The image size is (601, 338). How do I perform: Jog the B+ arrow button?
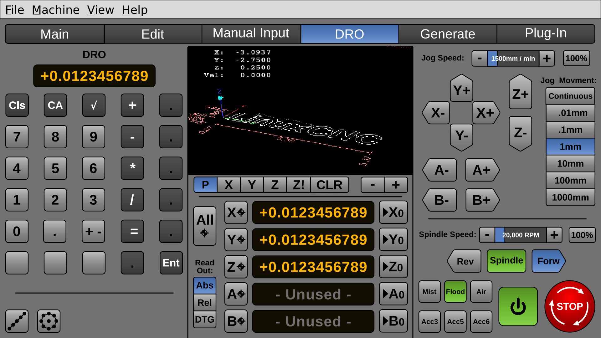pyautogui.click(x=482, y=200)
